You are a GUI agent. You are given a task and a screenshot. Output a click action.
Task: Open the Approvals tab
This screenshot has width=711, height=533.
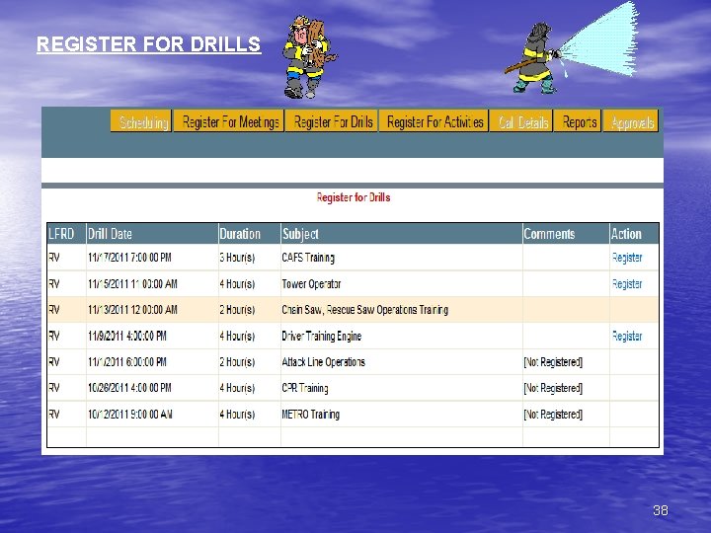pos(631,121)
